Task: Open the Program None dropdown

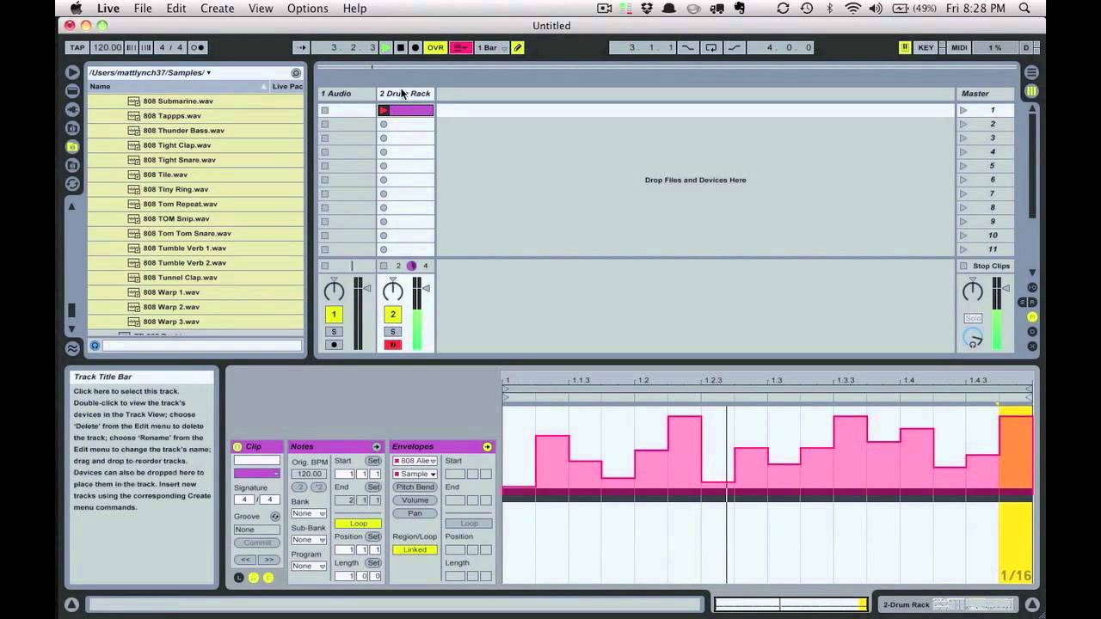Action: (308, 566)
